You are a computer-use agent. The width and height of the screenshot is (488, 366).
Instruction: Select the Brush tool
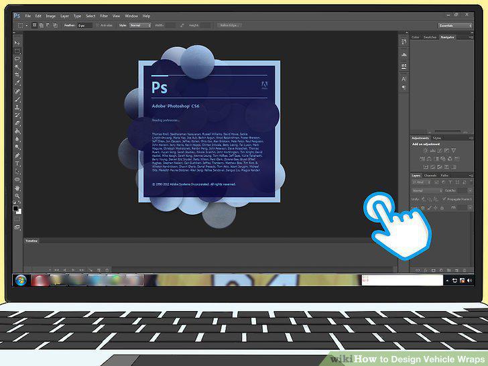coord(17,100)
